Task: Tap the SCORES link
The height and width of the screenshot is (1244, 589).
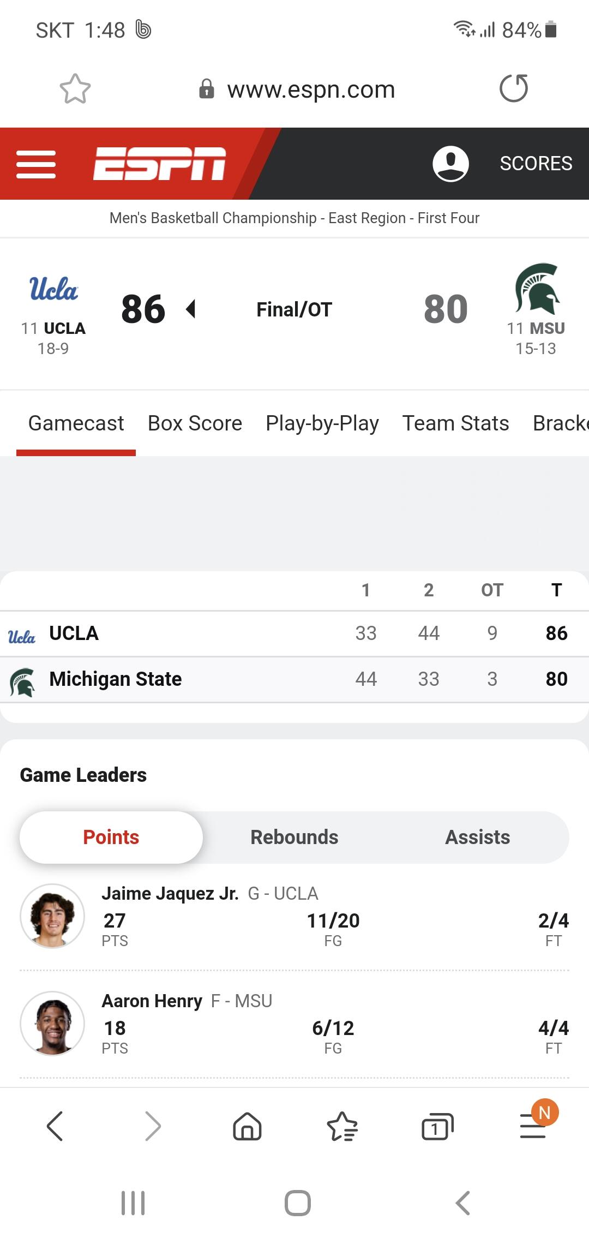Action: coord(536,164)
